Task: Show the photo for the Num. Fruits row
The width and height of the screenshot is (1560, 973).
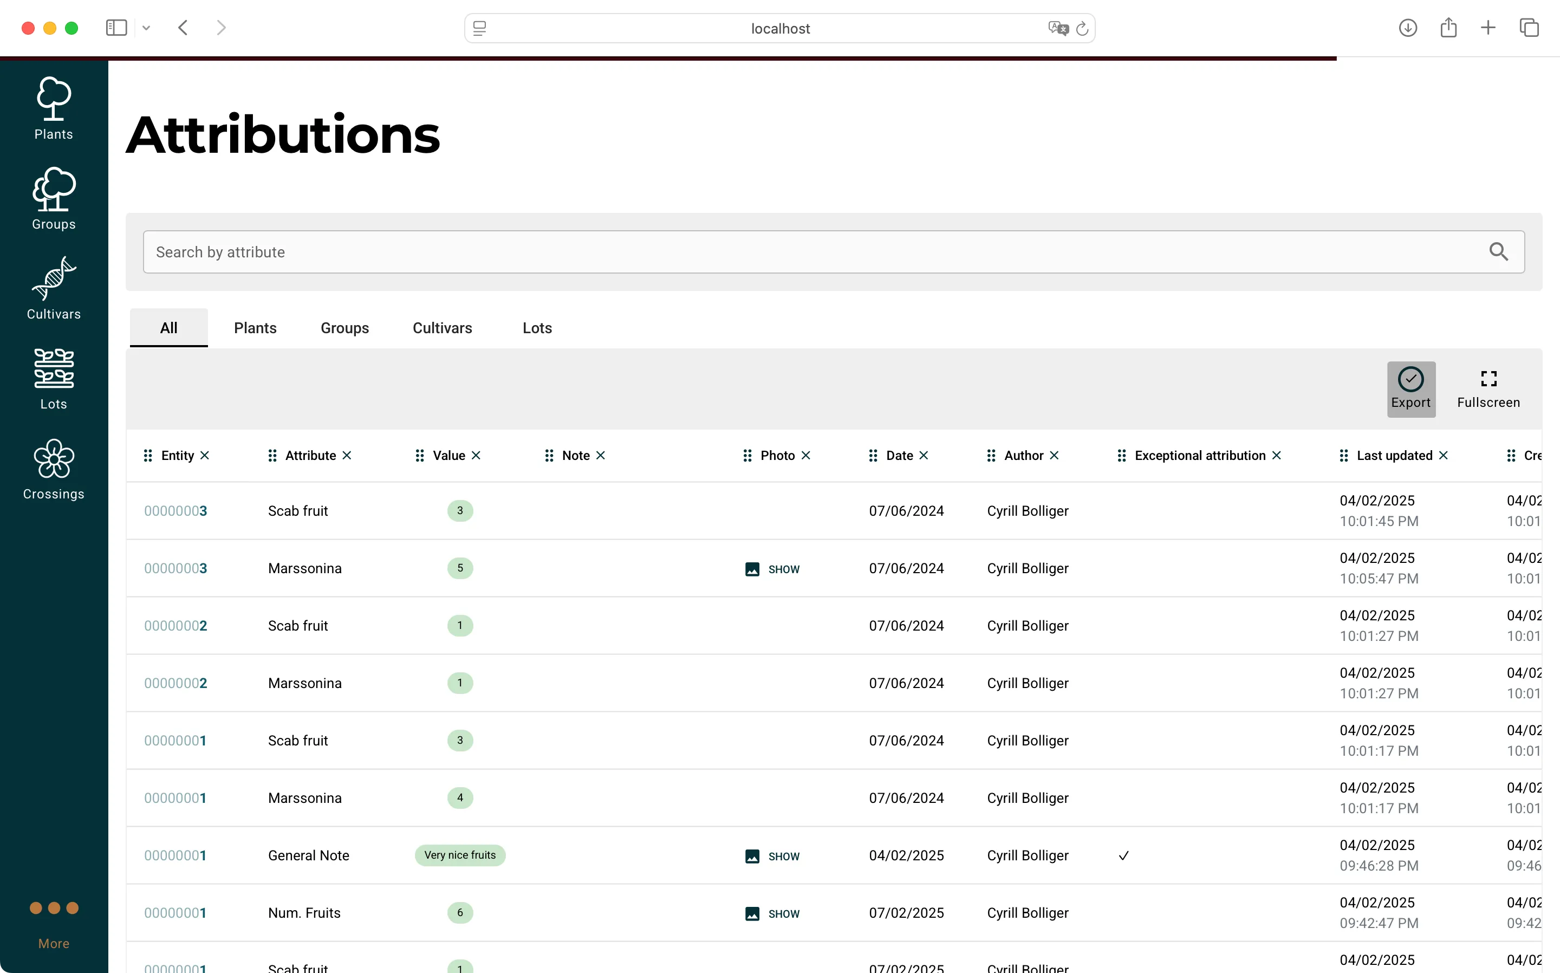Action: [x=772, y=913]
